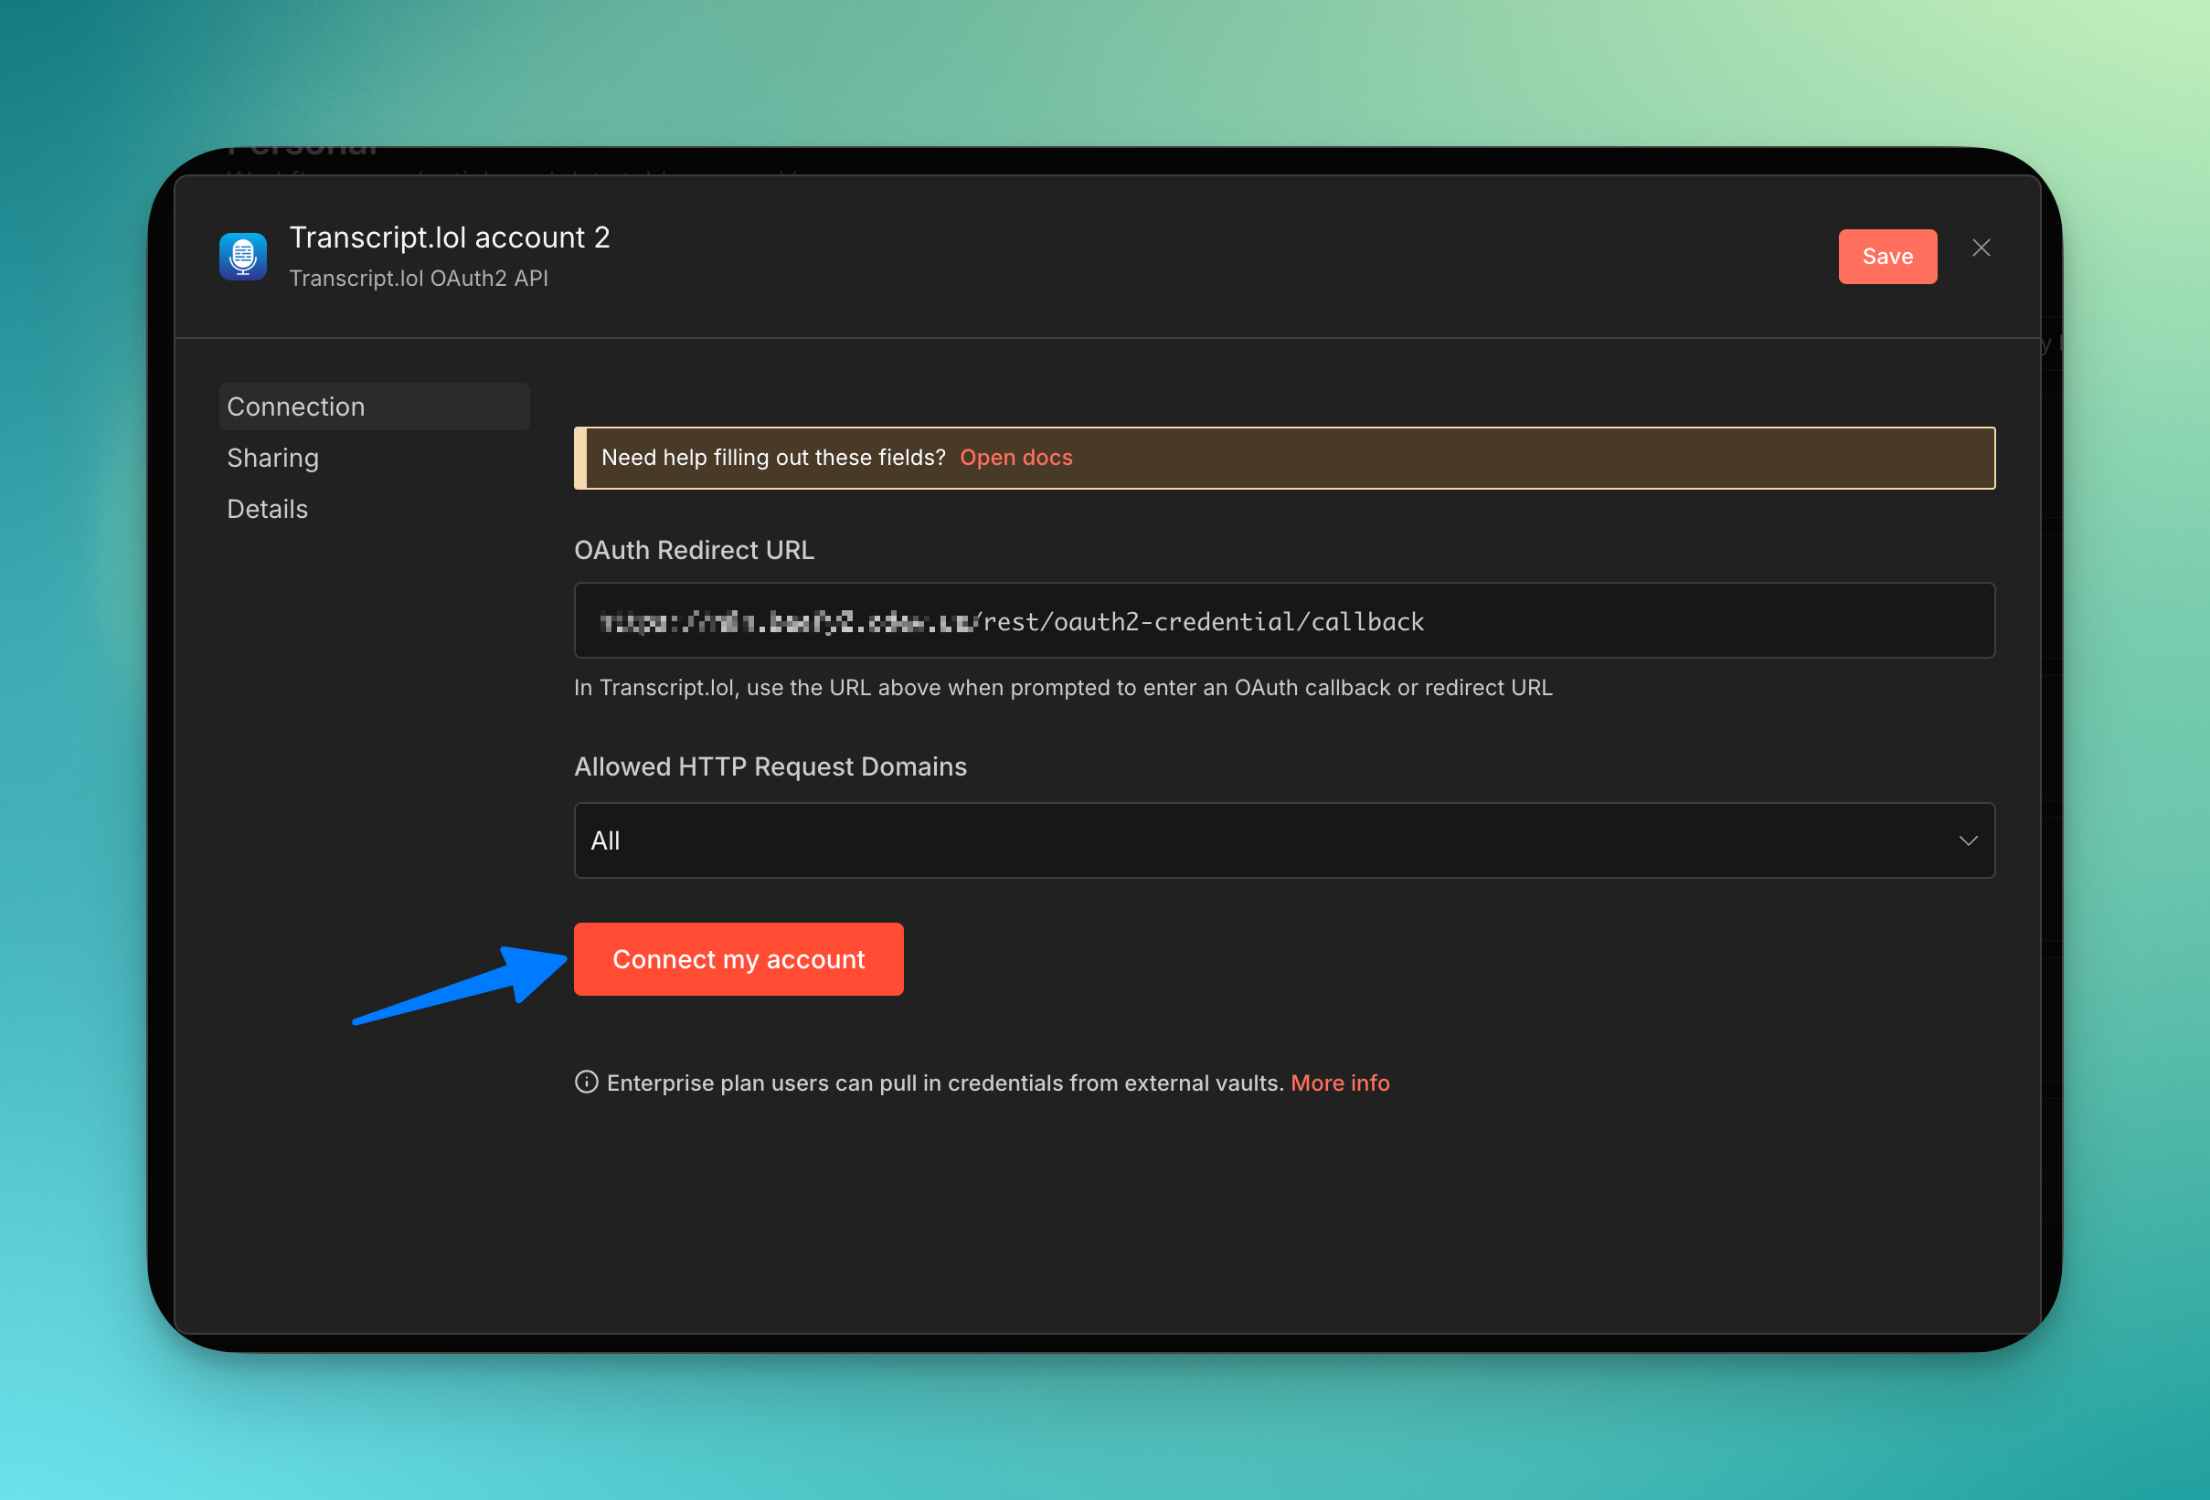Click the hint text about OAuth callback URL

pos(1063,687)
